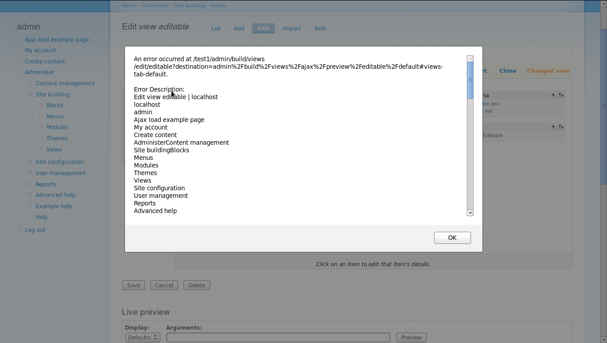Collapse the Administer menu triangle in sidebar
This screenshot has width=607, height=343.
click(x=20, y=72)
